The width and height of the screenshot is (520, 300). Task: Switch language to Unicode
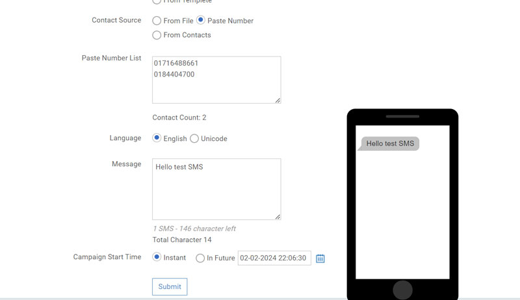194,139
